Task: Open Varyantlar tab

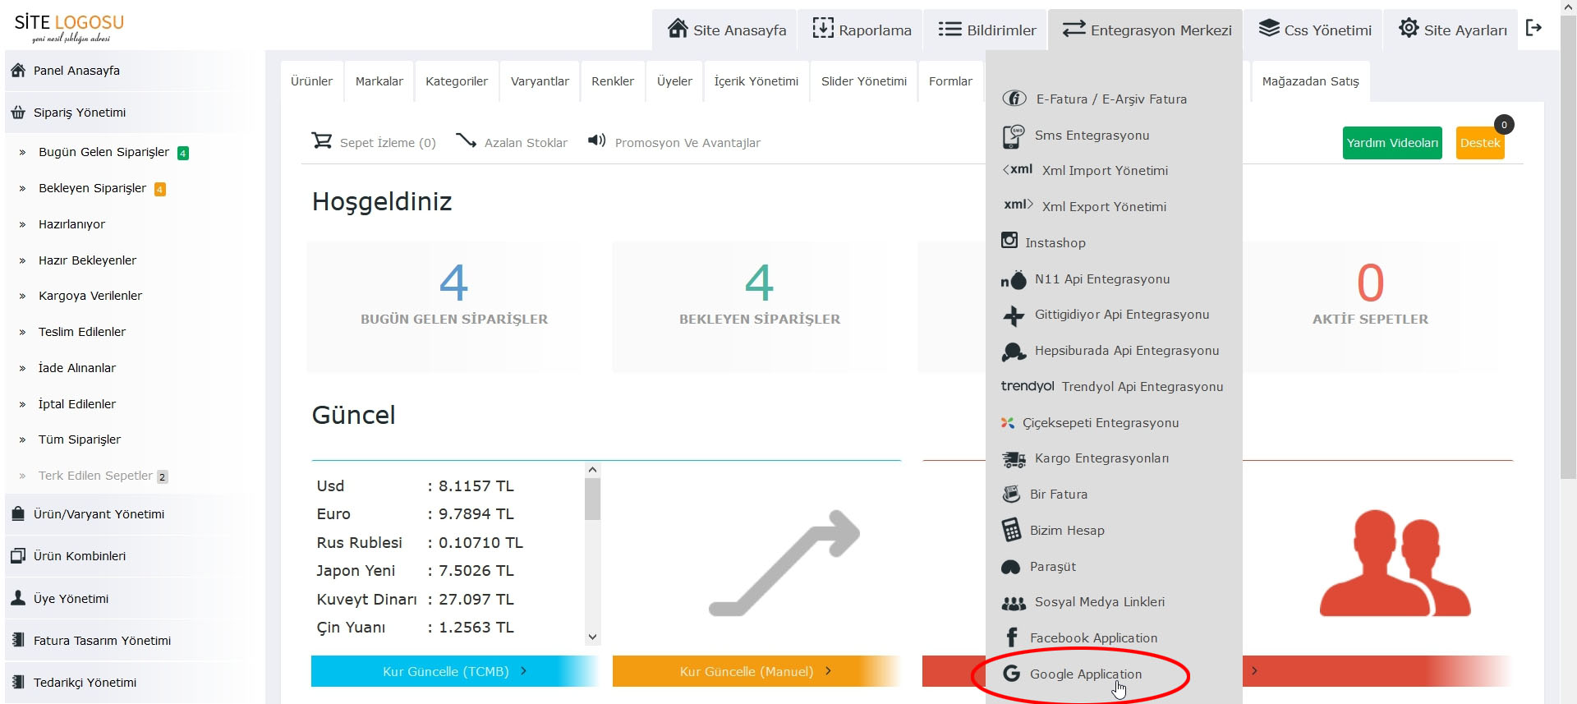Action: coord(540,81)
